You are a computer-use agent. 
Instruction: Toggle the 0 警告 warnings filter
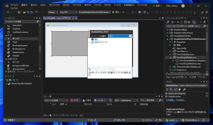point(87,100)
